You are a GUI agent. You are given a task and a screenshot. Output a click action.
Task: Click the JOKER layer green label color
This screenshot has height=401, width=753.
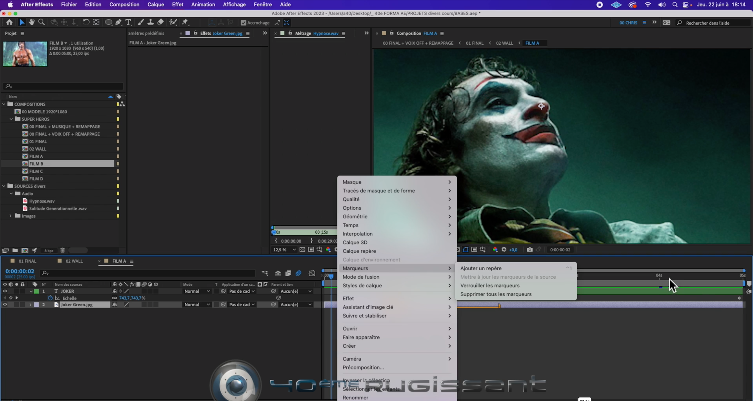click(x=36, y=291)
